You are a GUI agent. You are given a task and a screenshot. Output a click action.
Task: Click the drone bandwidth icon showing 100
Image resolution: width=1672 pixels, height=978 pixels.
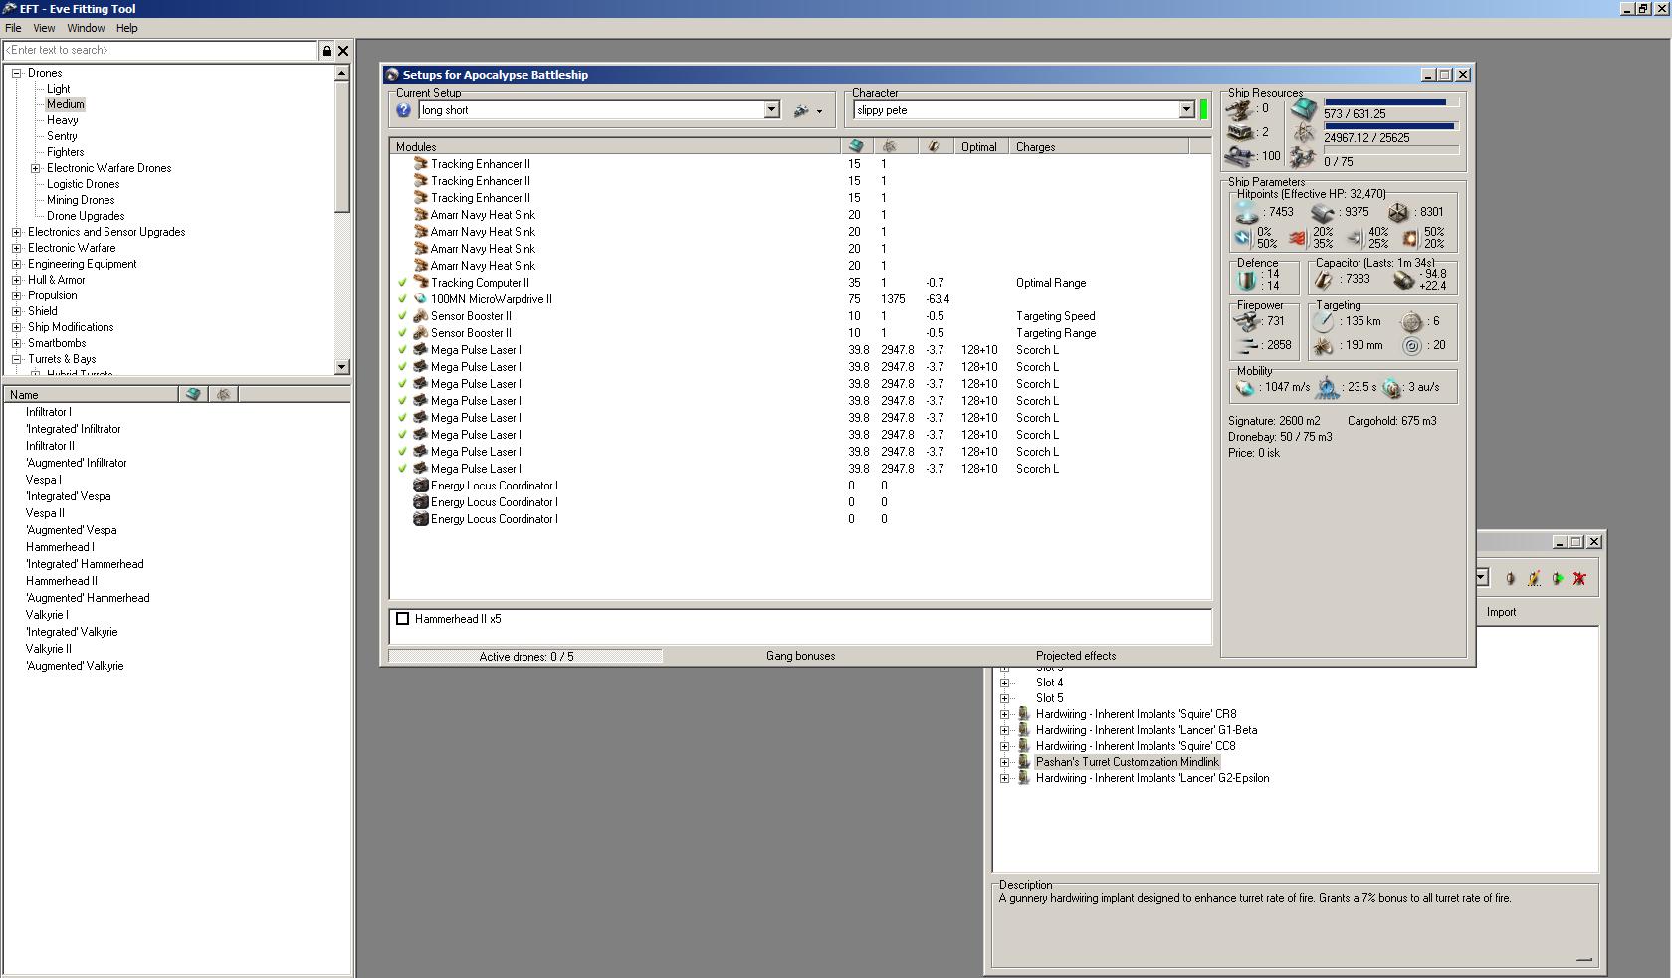click(x=1240, y=156)
